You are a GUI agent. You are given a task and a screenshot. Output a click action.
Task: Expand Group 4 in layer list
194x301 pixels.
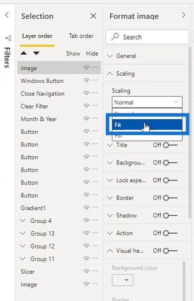[23, 221]
